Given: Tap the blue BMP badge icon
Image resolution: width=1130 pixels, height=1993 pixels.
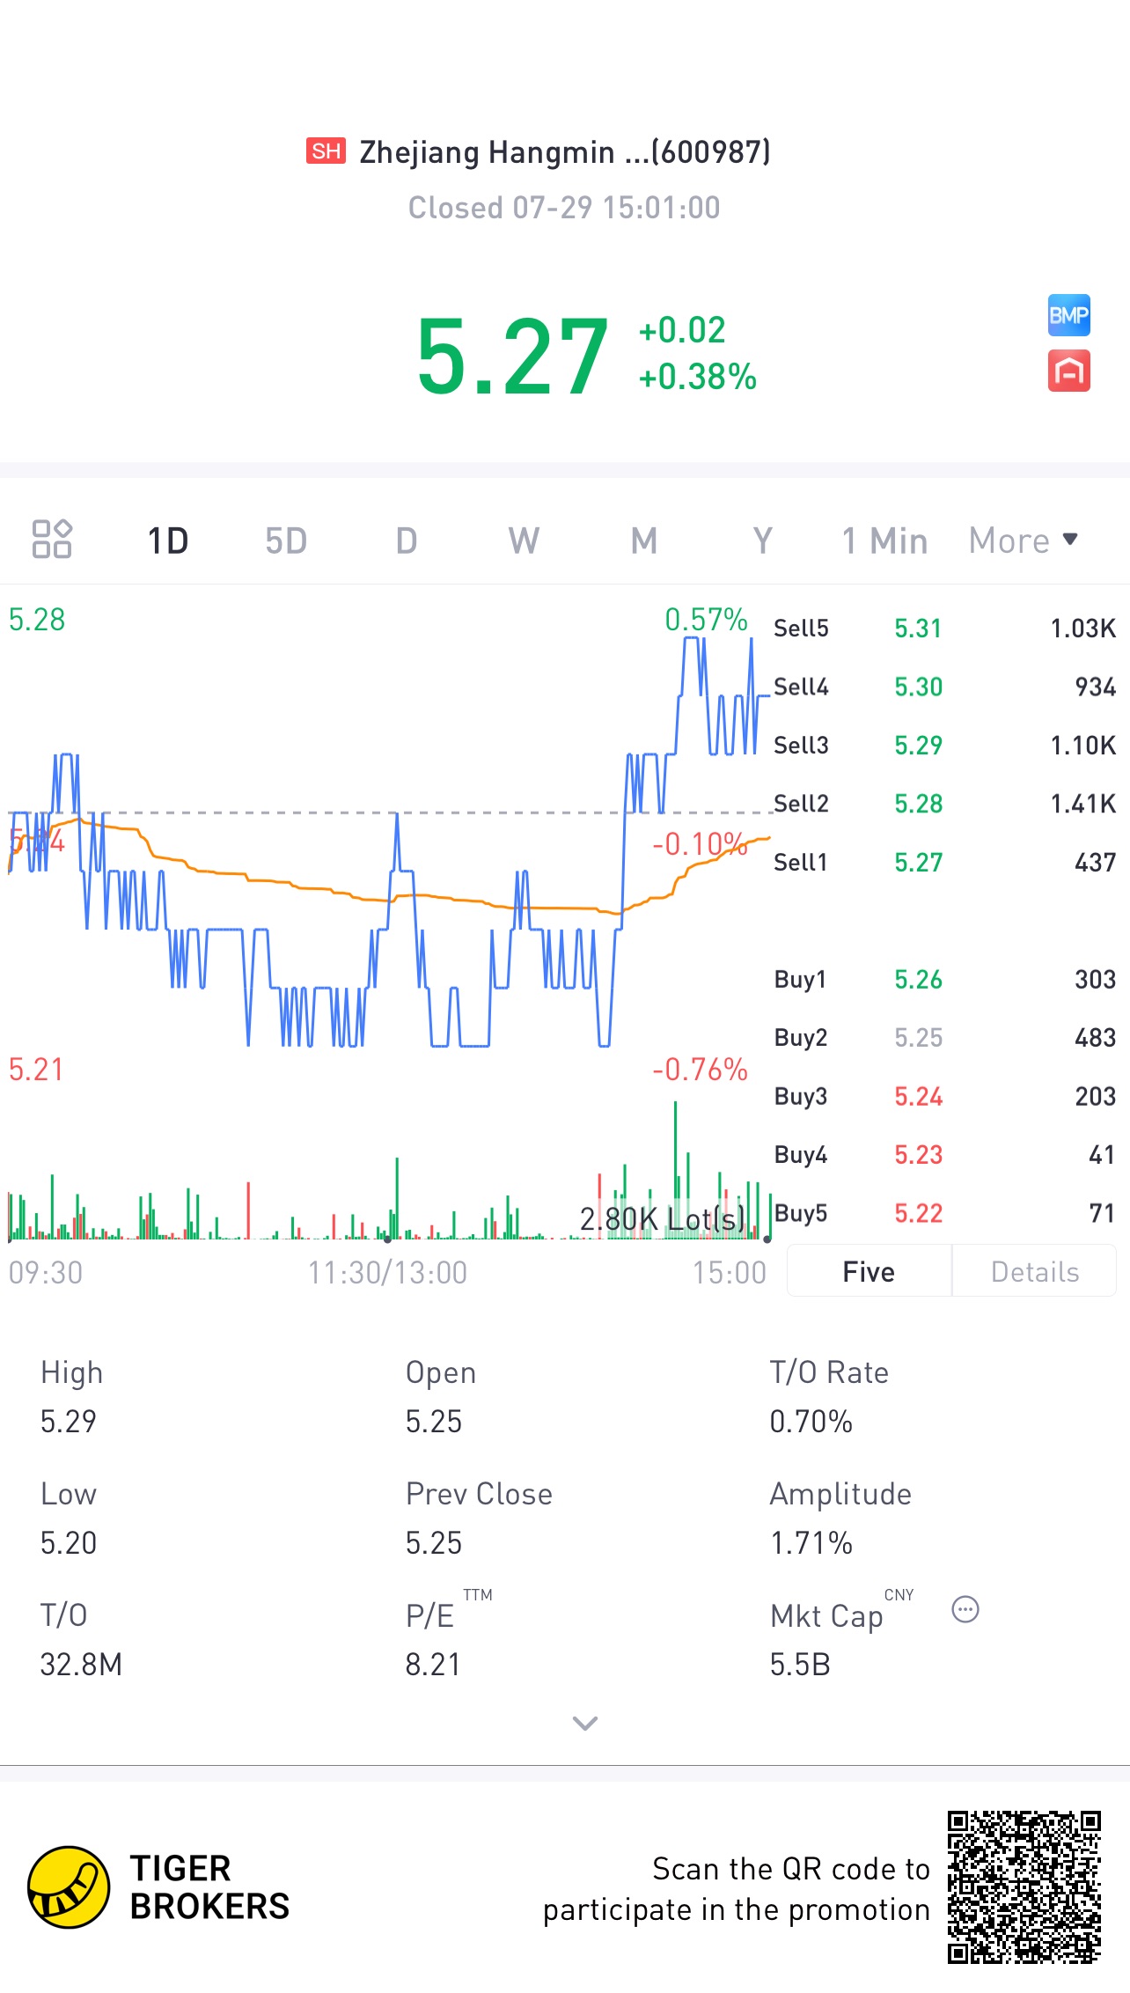Looking at the screenshot, I should (x=1068, y=315).
